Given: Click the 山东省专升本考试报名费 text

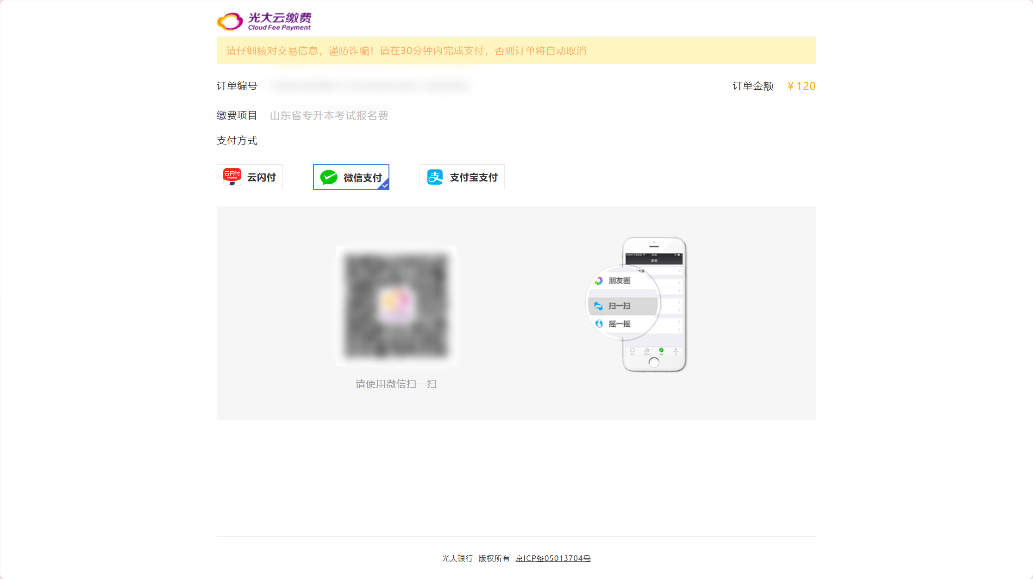Looking at the screenshot, I should tap(329, 115).
